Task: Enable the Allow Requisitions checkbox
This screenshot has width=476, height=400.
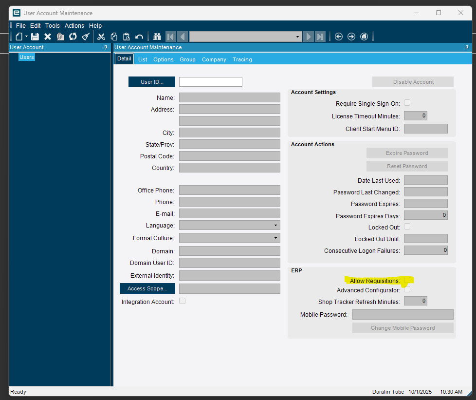Action: point(407,280)
